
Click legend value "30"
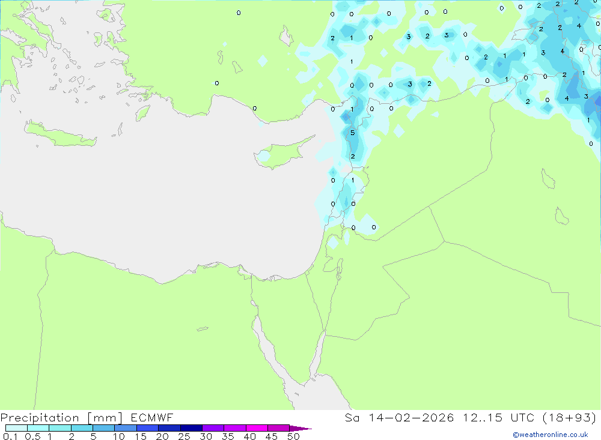pos(206,436)
